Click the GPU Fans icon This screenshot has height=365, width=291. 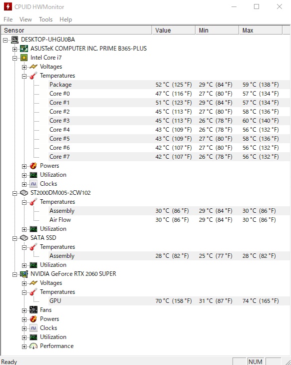click(33, 310)
